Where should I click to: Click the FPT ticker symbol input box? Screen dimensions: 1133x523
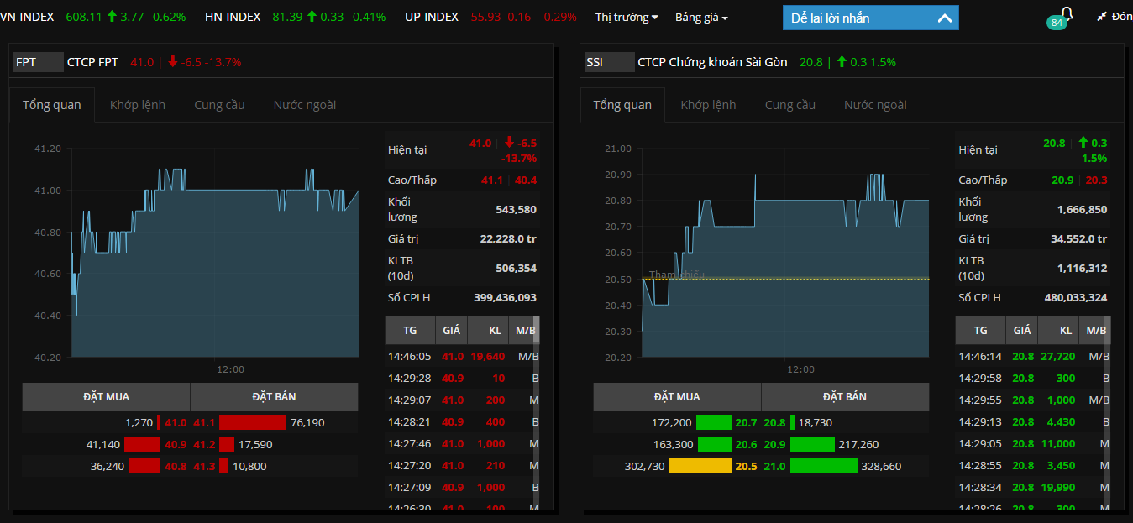pyautogui.click(x=39, y=61)
